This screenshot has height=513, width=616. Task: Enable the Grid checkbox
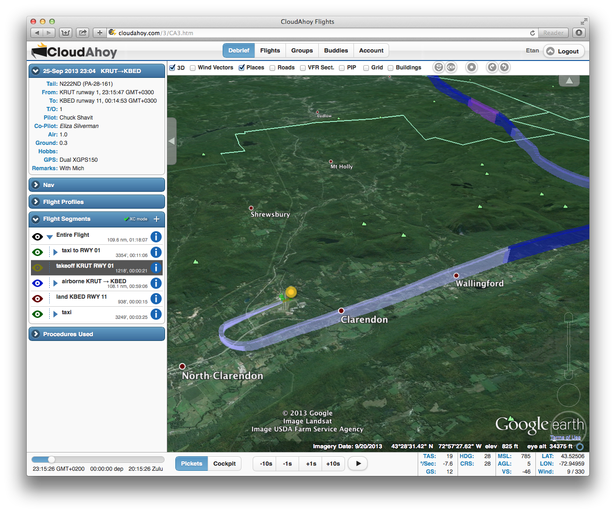(x=366, y=68)
